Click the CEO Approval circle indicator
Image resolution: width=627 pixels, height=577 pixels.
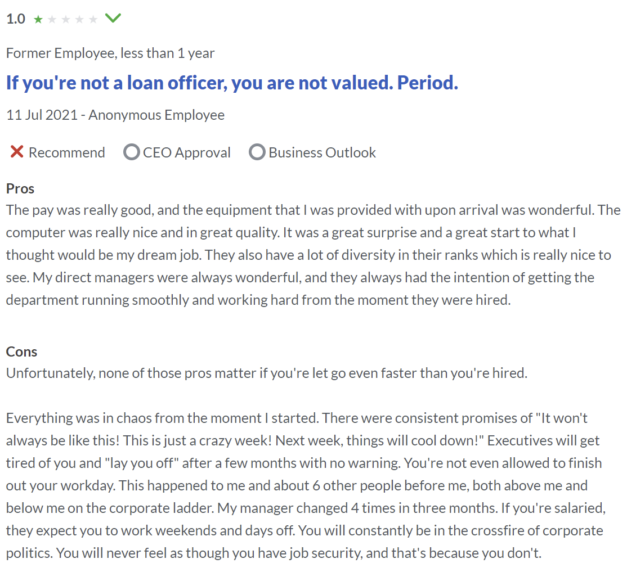(x=132, y=152)
